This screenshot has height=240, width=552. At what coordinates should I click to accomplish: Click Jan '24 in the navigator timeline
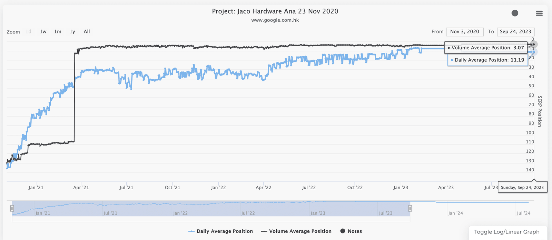point(455,213)
